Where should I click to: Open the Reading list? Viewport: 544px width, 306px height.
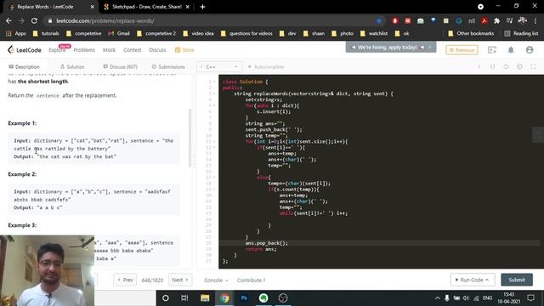pyautogui.click(x=521, y=33)
